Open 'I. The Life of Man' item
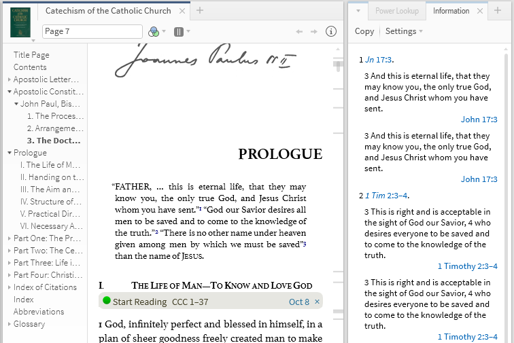This screenshot has height=343, width=514. [x=50, y=165]
